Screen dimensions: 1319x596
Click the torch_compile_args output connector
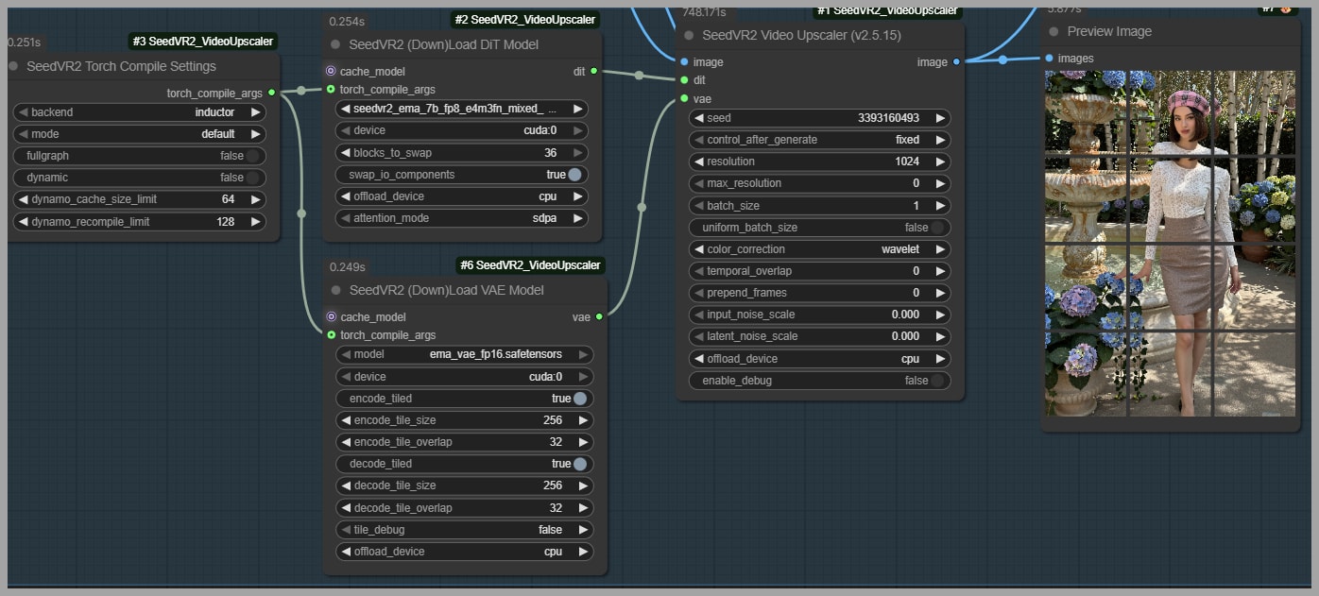272,93
